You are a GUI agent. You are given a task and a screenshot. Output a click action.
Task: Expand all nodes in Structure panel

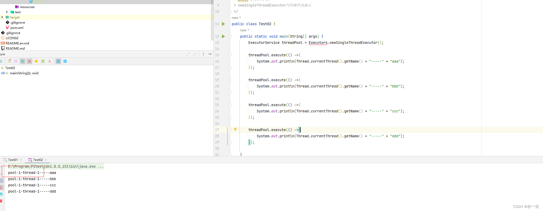pyautogui.click(x=188, y=54)
